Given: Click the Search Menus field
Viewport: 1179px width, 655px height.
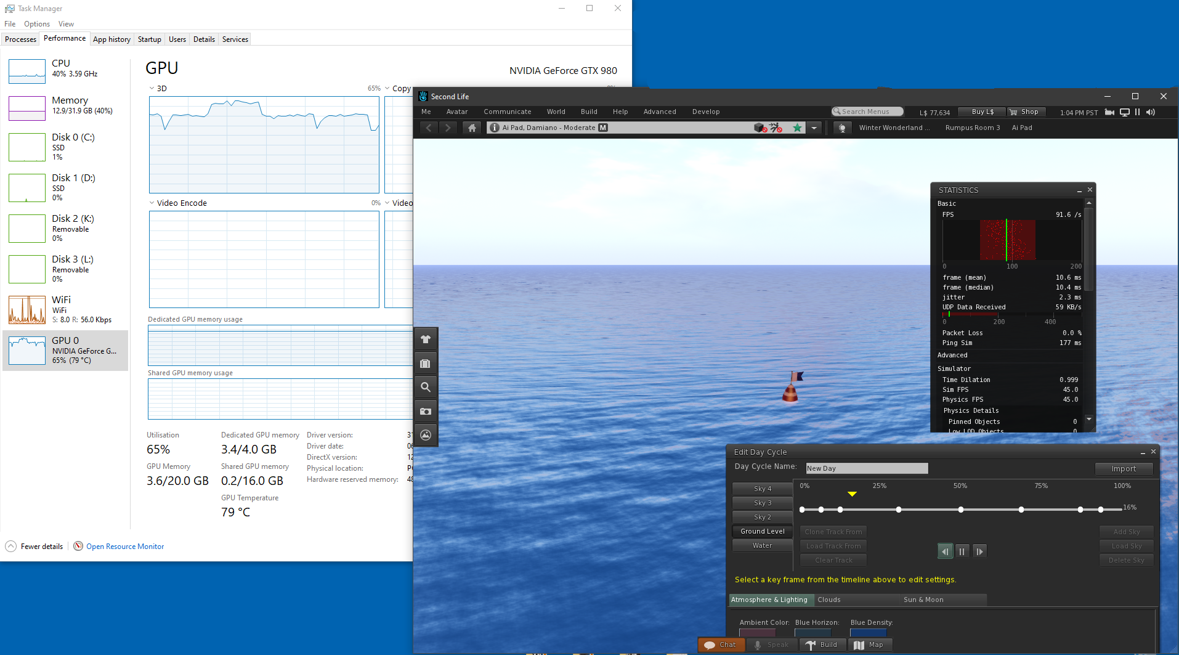Looking at the screenshot, I should (x=867, y=112).
